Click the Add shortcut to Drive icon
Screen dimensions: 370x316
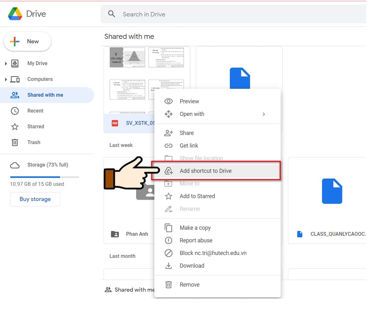(x=168, y=171)
